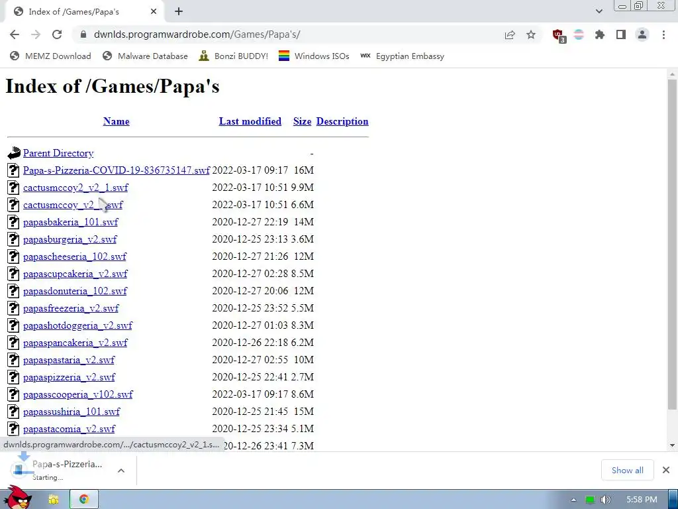
Task: Open the Extensions puzzle piece menu
Action: point(600,34)
